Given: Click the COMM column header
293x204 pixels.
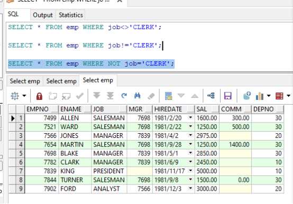Looking at the screenshot, I should [x=235, y=109].
